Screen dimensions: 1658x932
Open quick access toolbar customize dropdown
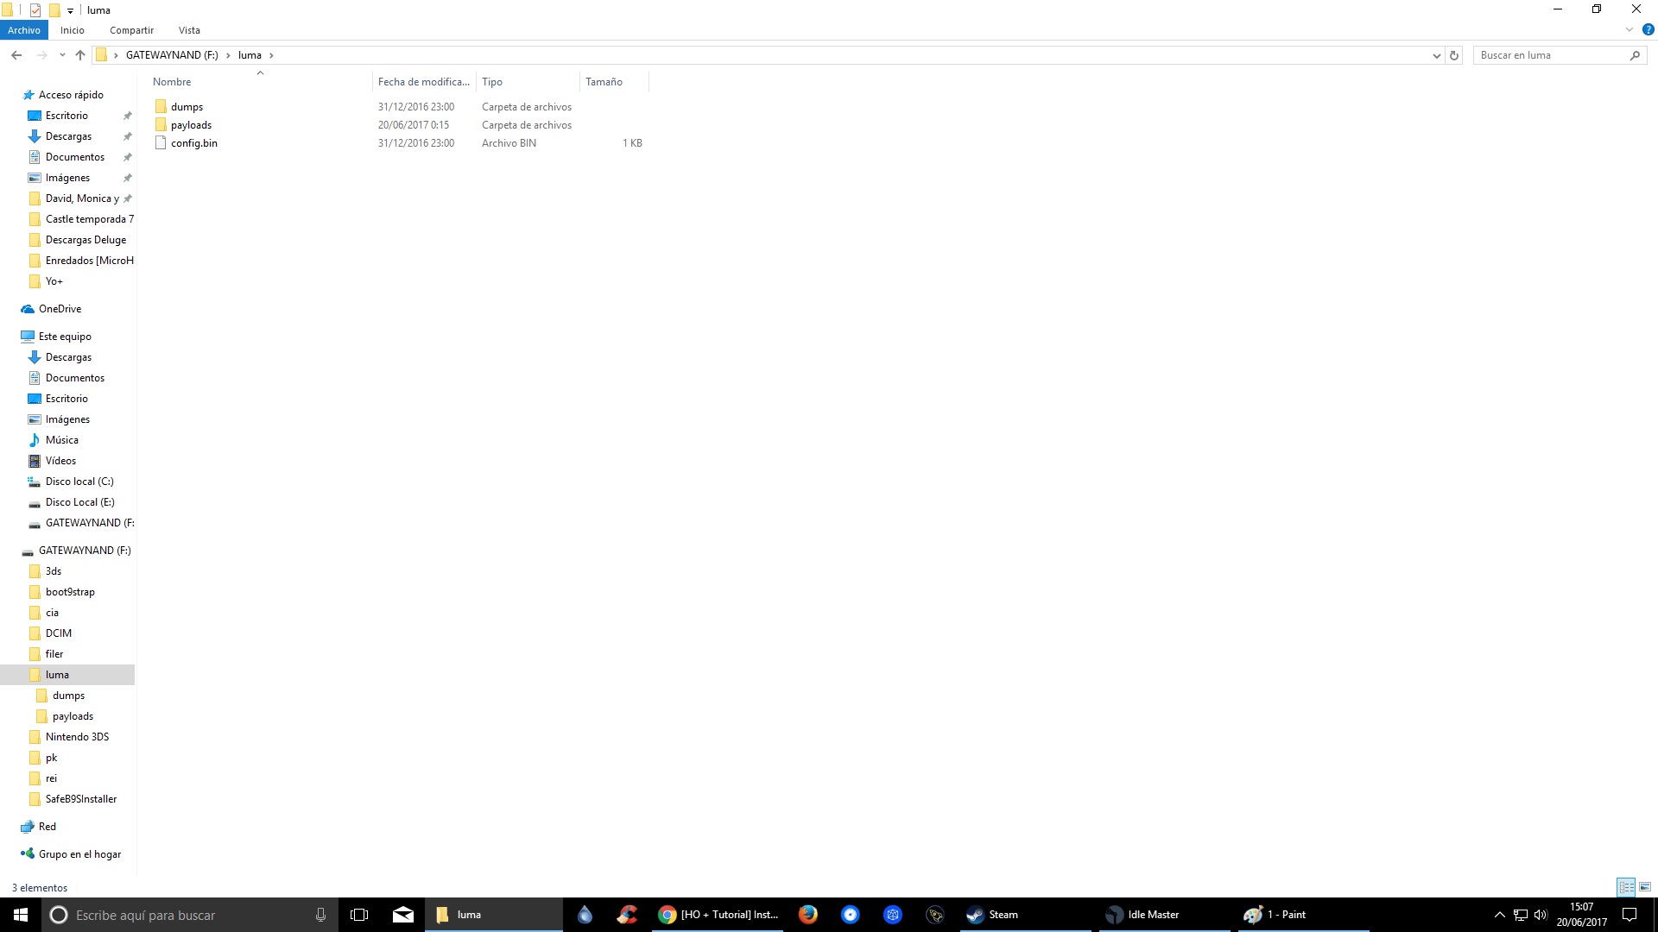click(x=70, y=10)
